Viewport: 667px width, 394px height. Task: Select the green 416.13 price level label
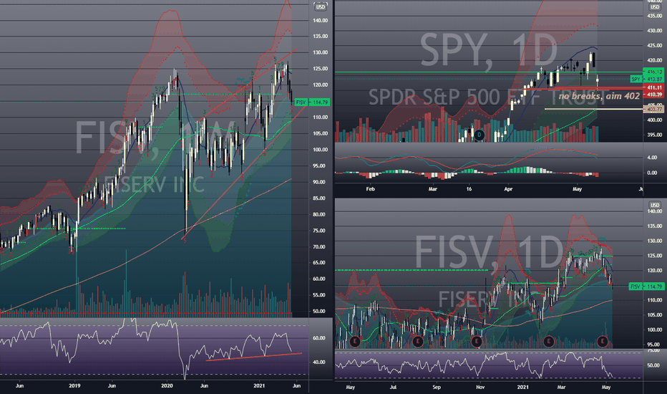[655, 72]
